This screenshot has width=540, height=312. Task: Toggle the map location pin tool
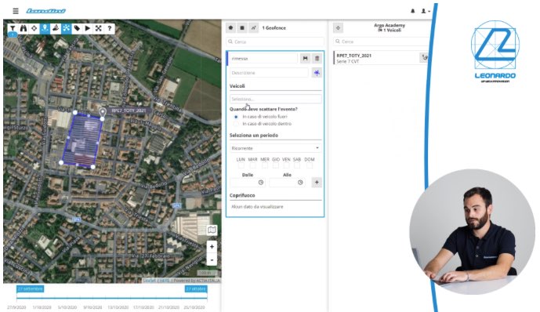(x=45, y=28)
